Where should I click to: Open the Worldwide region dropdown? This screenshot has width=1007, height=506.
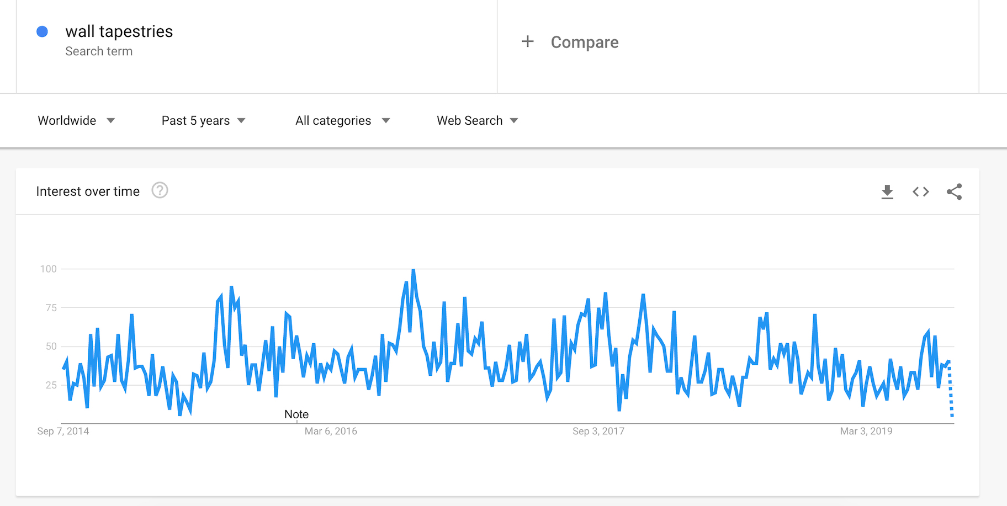click(x=76, y=120)
